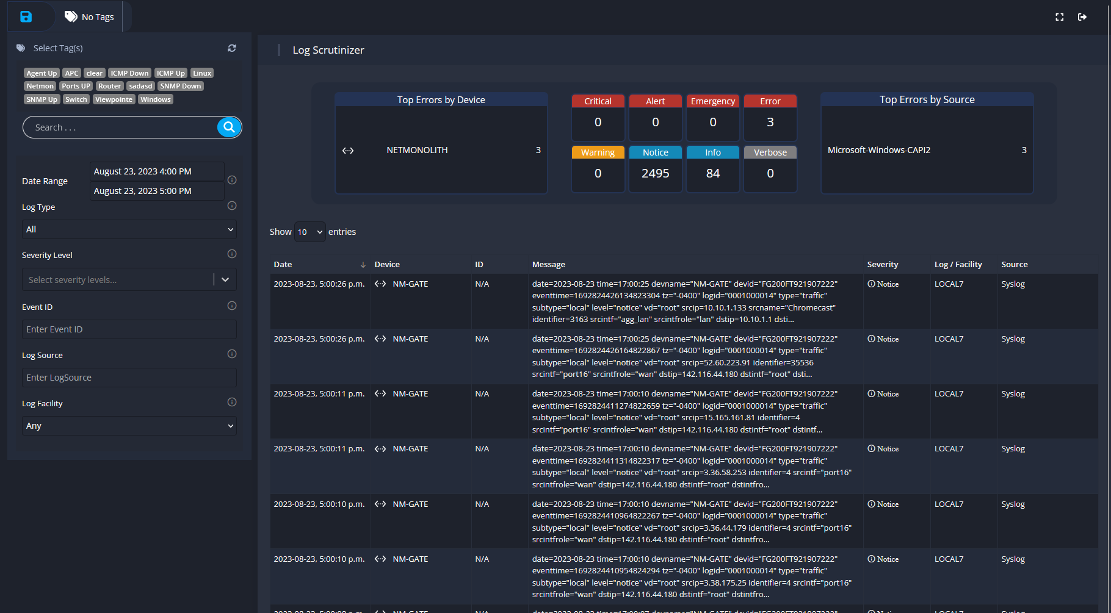Viewport: 1111px width, 613px height.
Task: Show Date Range info tooltip icon
Action: coord(232,180)
